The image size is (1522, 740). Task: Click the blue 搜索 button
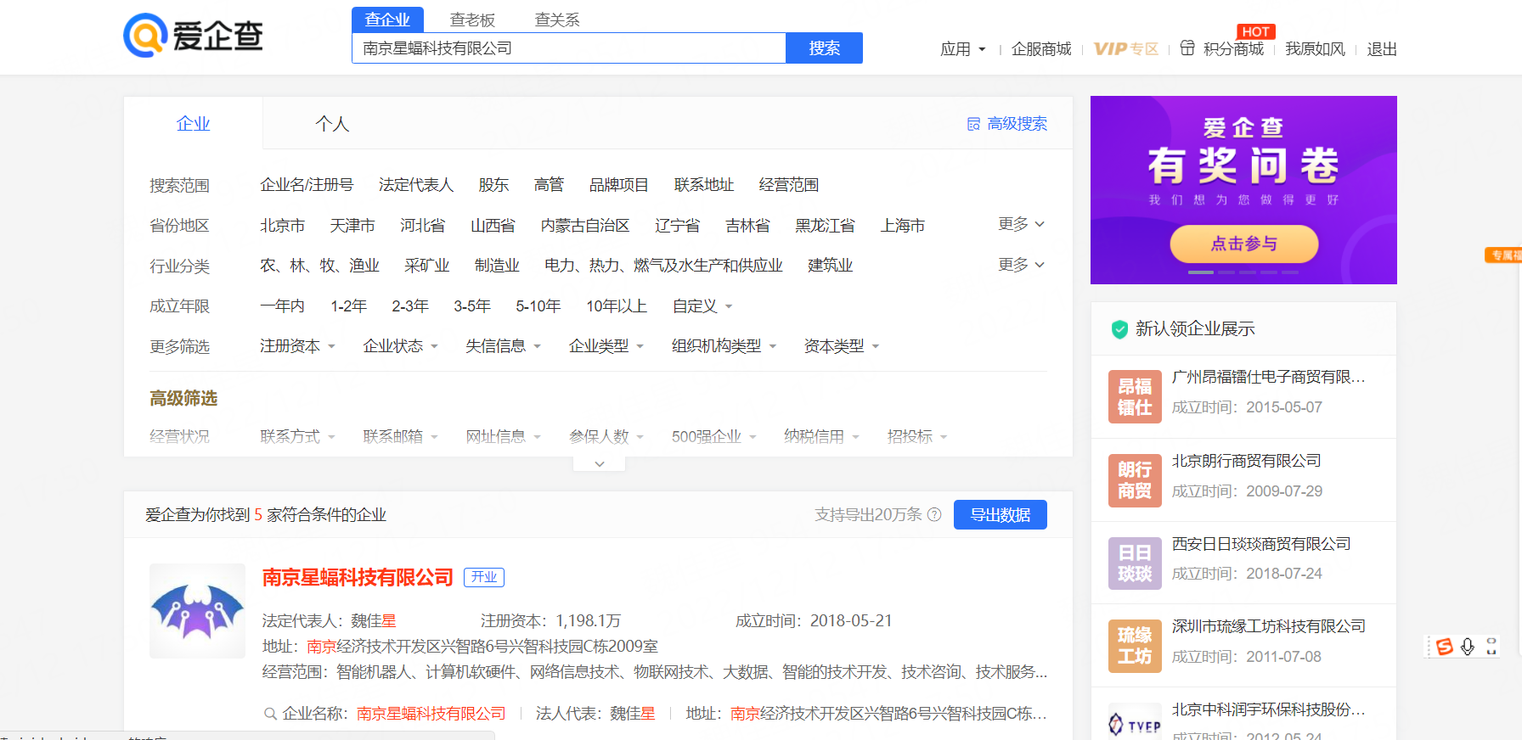pyautogui.click(x=824, y=48)
